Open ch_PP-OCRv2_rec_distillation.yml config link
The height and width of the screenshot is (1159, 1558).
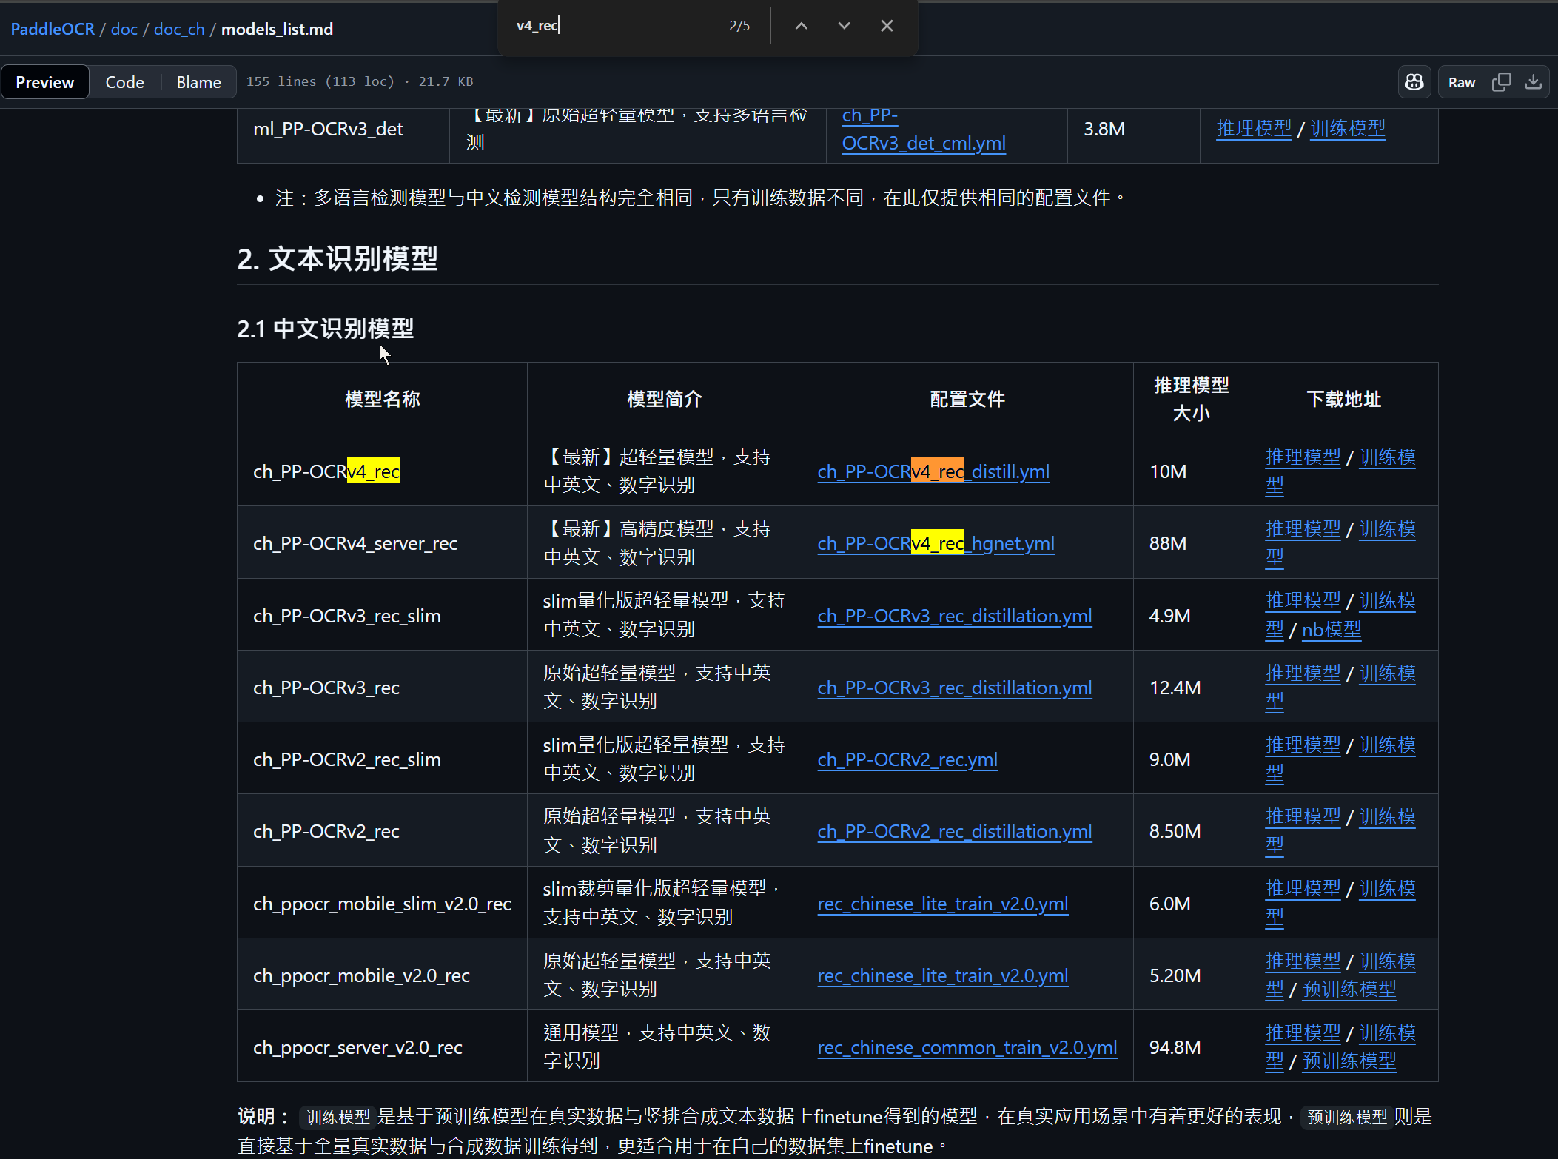tap(955, 831)
